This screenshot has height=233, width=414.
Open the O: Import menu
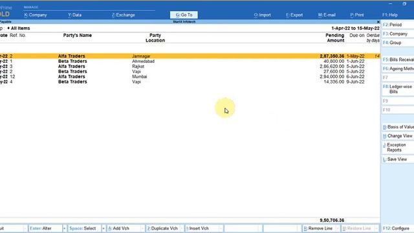262,15
